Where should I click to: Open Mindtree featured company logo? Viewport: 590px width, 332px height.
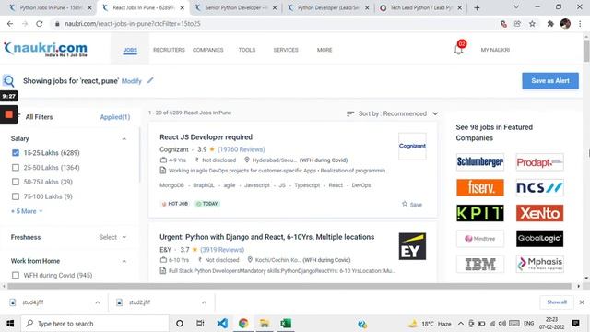479,239
